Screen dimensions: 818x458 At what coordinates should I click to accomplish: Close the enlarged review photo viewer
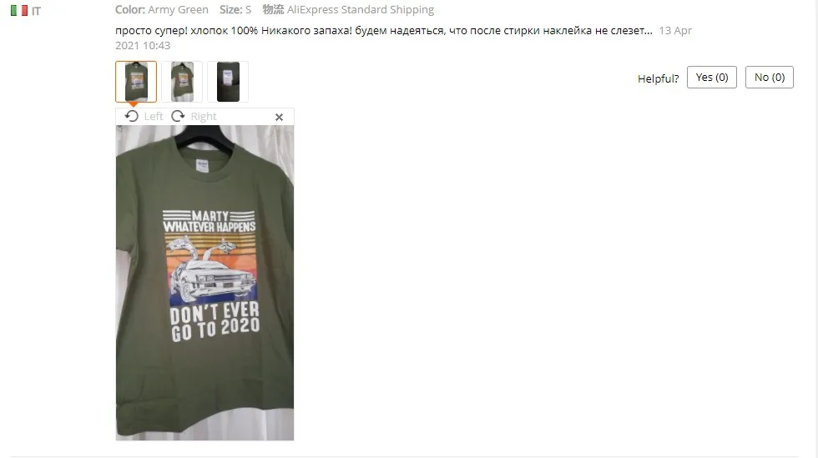click(279, 118)
